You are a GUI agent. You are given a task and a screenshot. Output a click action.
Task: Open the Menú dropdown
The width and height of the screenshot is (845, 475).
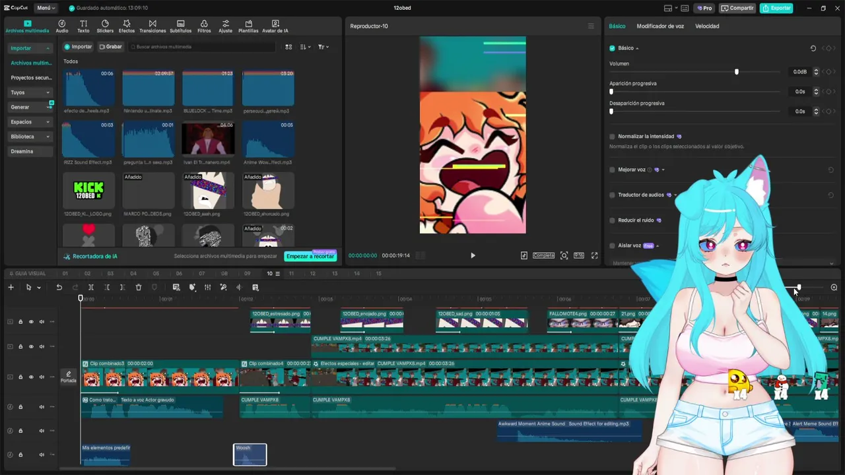(46, 8)
